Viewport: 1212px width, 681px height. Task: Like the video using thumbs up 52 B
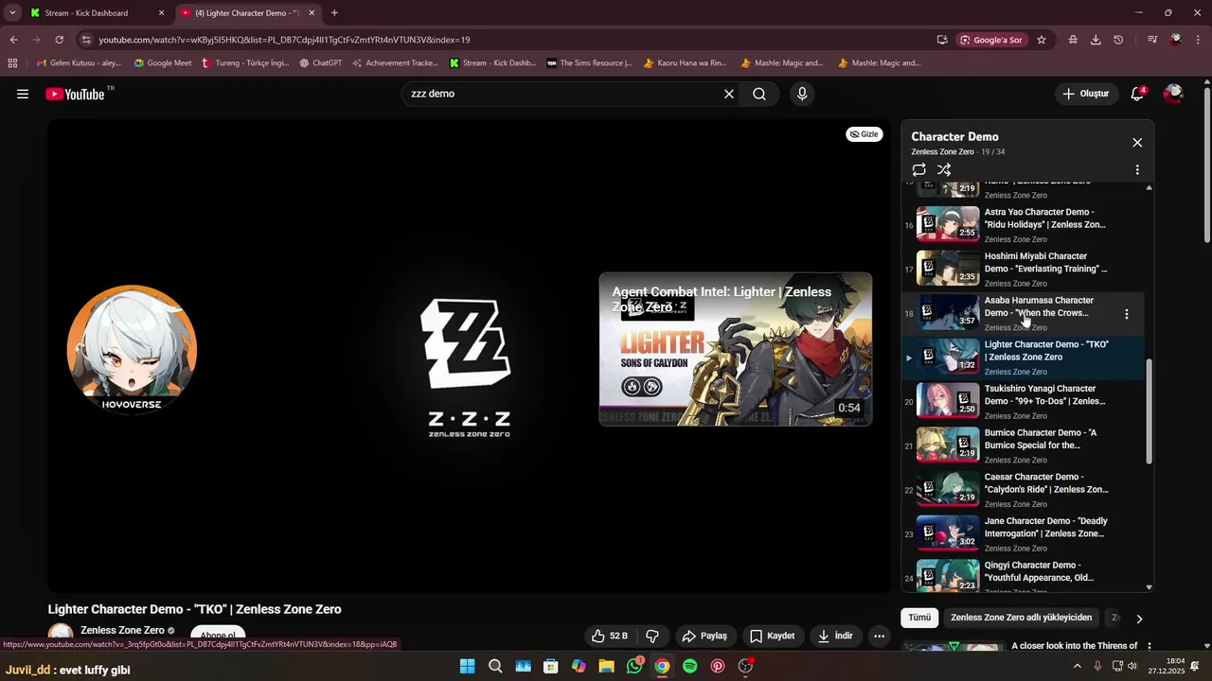click(x=609, y=636)
